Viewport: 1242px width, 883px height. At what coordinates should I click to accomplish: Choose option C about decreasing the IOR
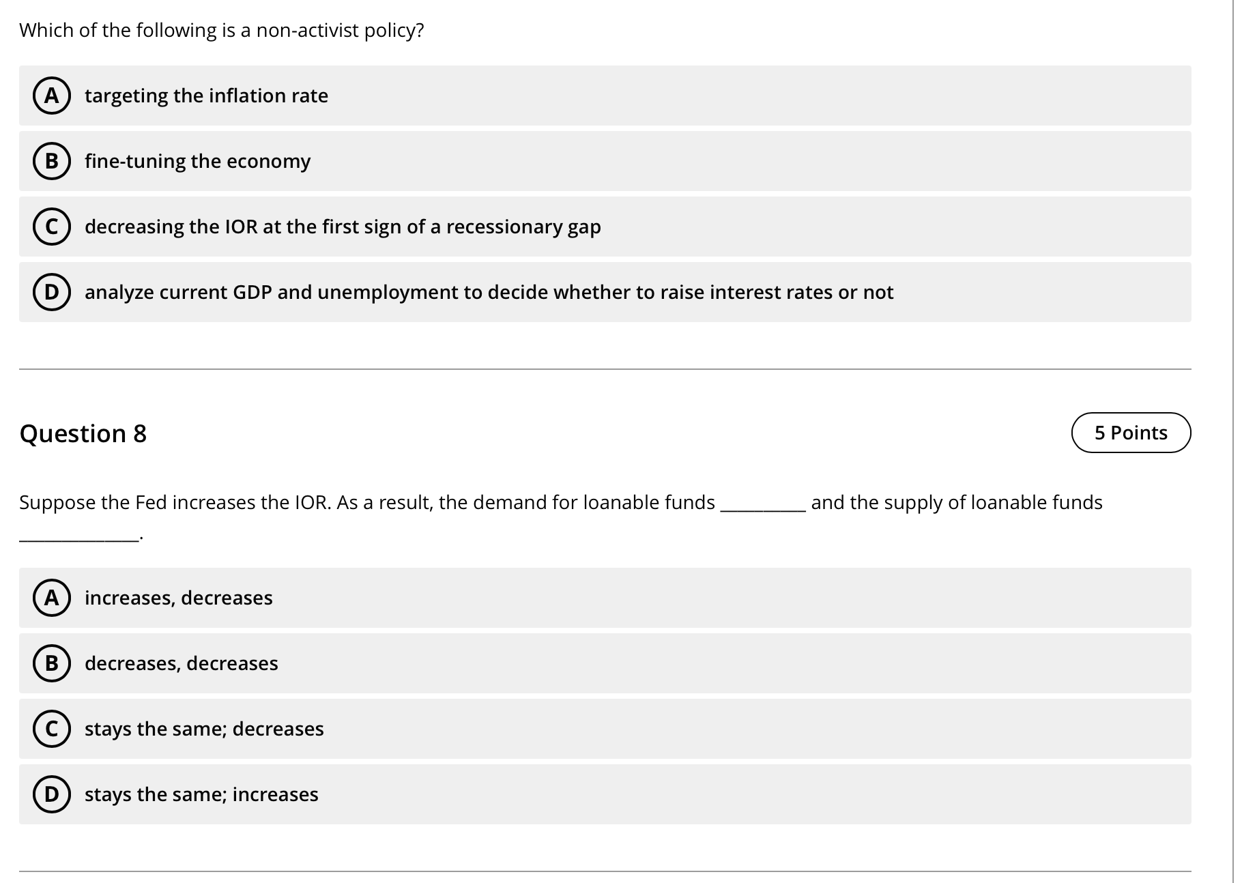coord(343,227)
